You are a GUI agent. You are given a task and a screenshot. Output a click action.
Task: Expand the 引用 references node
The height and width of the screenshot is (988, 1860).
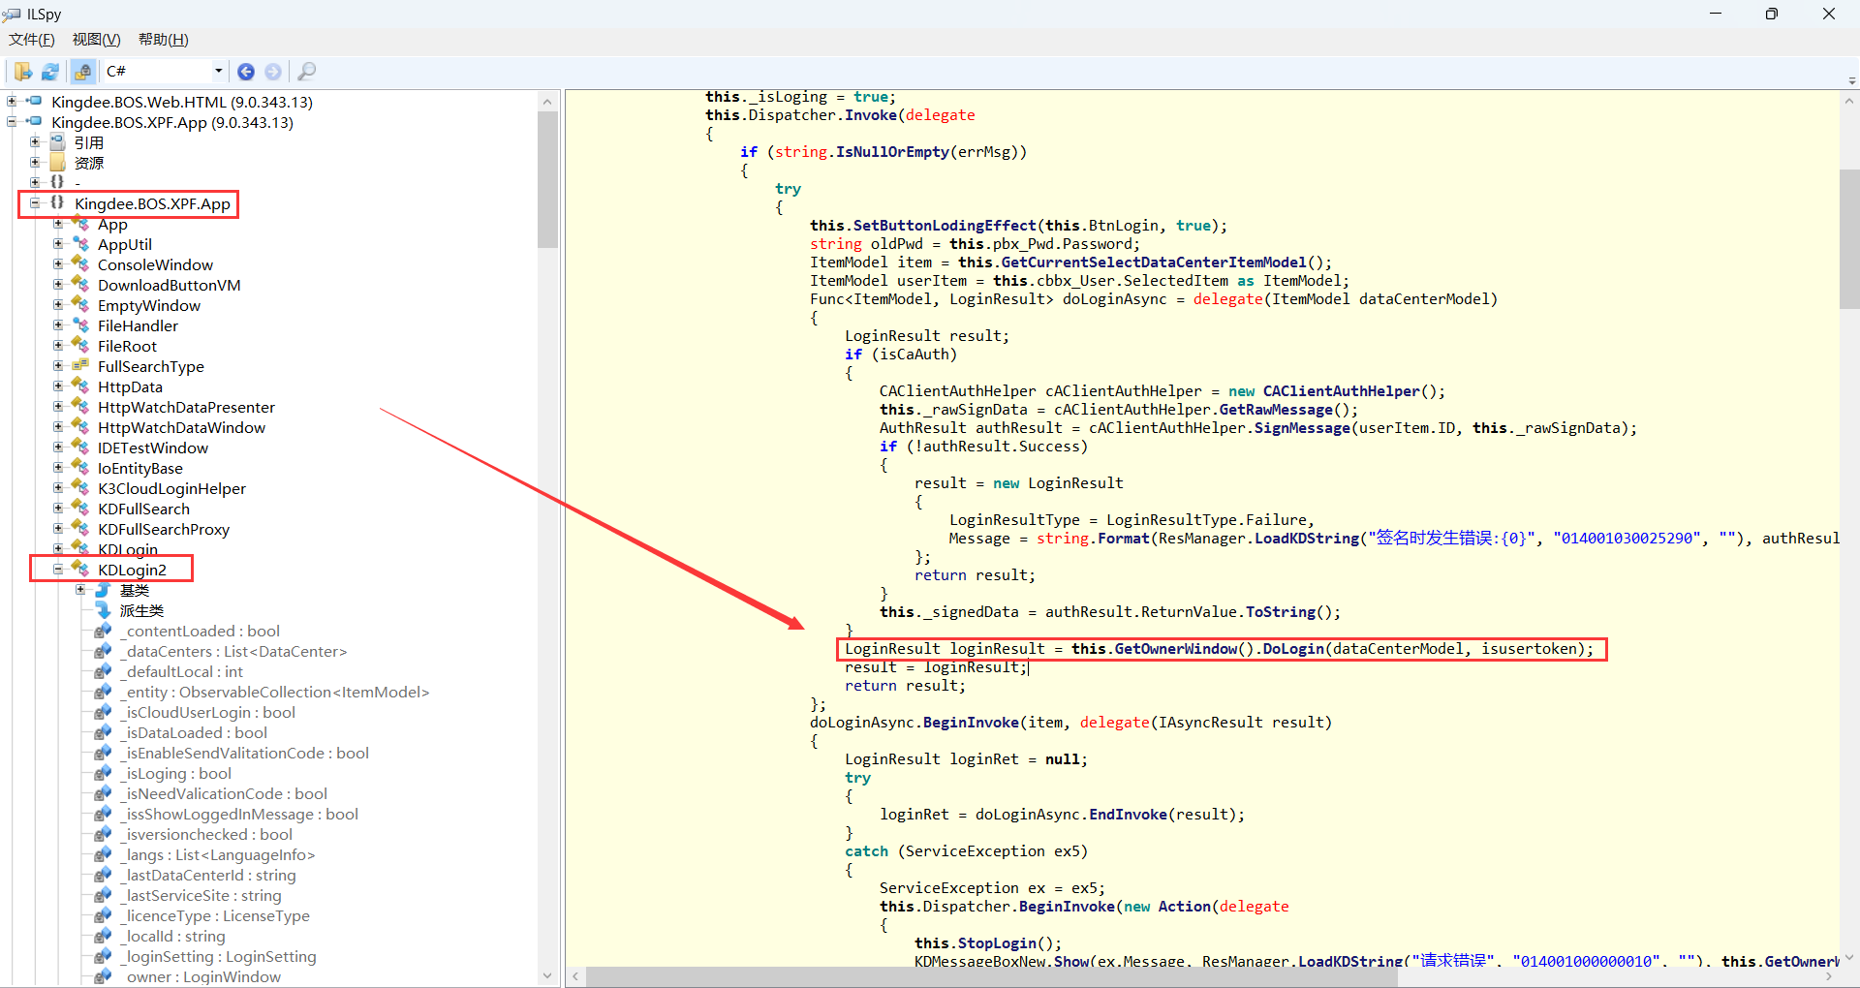35,141
